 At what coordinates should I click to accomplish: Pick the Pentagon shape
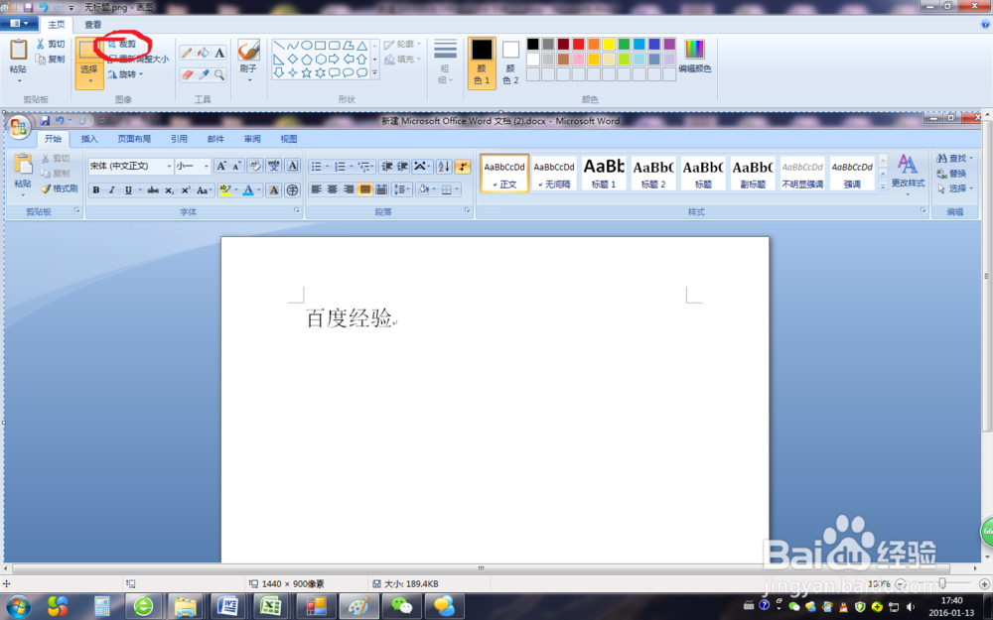307,60
